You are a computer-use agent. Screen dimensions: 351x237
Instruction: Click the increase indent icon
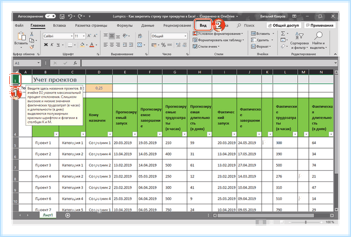(x=131, y=45)
